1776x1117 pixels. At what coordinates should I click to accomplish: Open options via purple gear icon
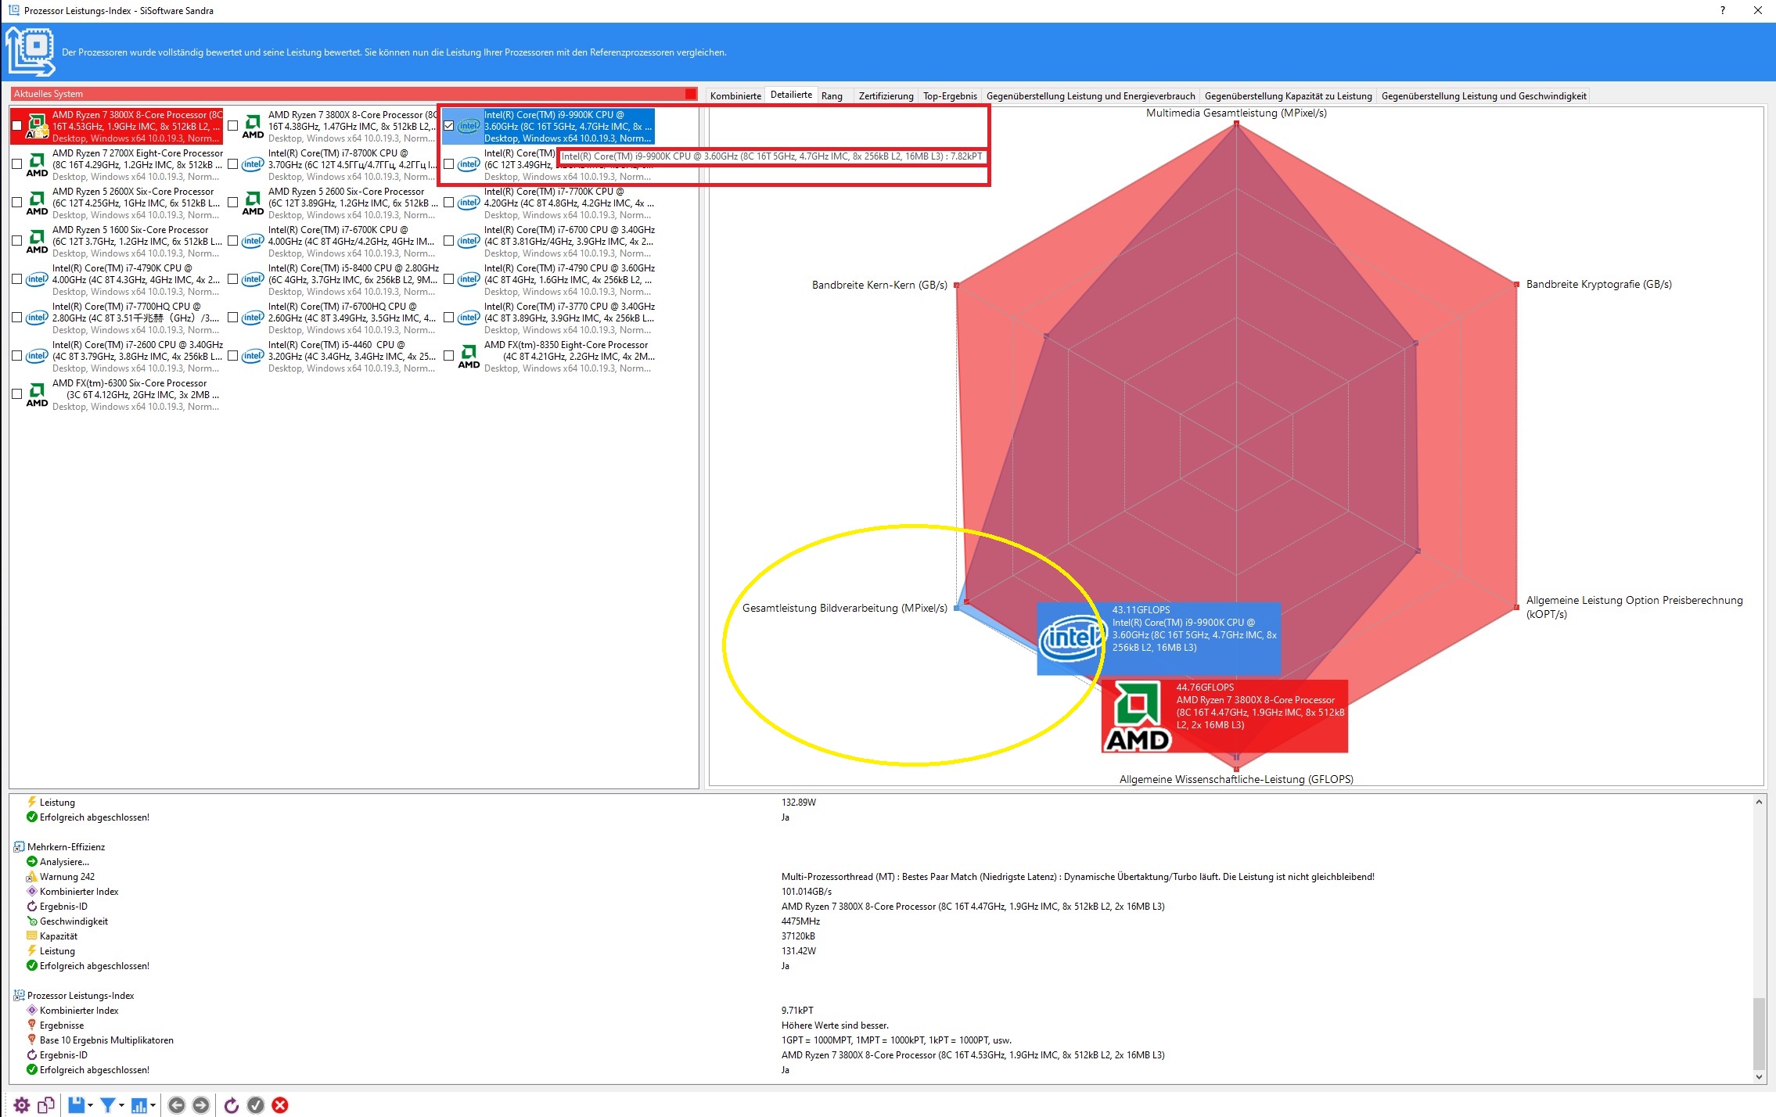tap(22, 1104)
